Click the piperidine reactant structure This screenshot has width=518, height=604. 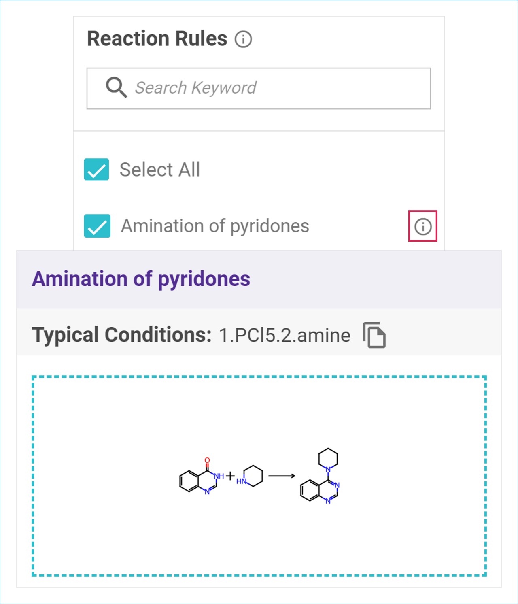[x=250, y=476]
